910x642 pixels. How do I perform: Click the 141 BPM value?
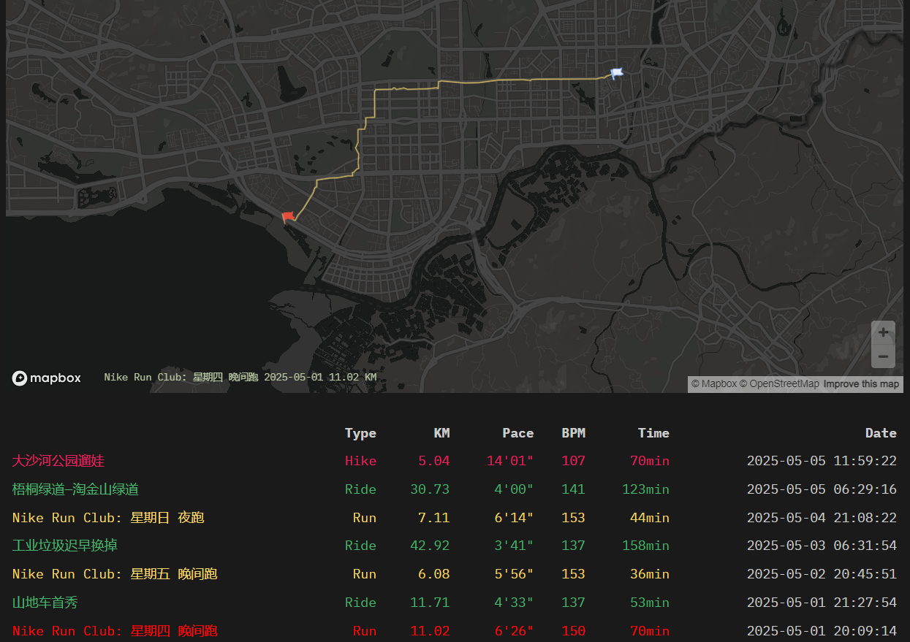click(x=573, y=489)
